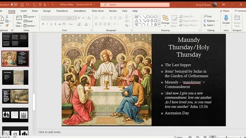
Task: Click the Dictate microphone icon
Action: [226, 18]
